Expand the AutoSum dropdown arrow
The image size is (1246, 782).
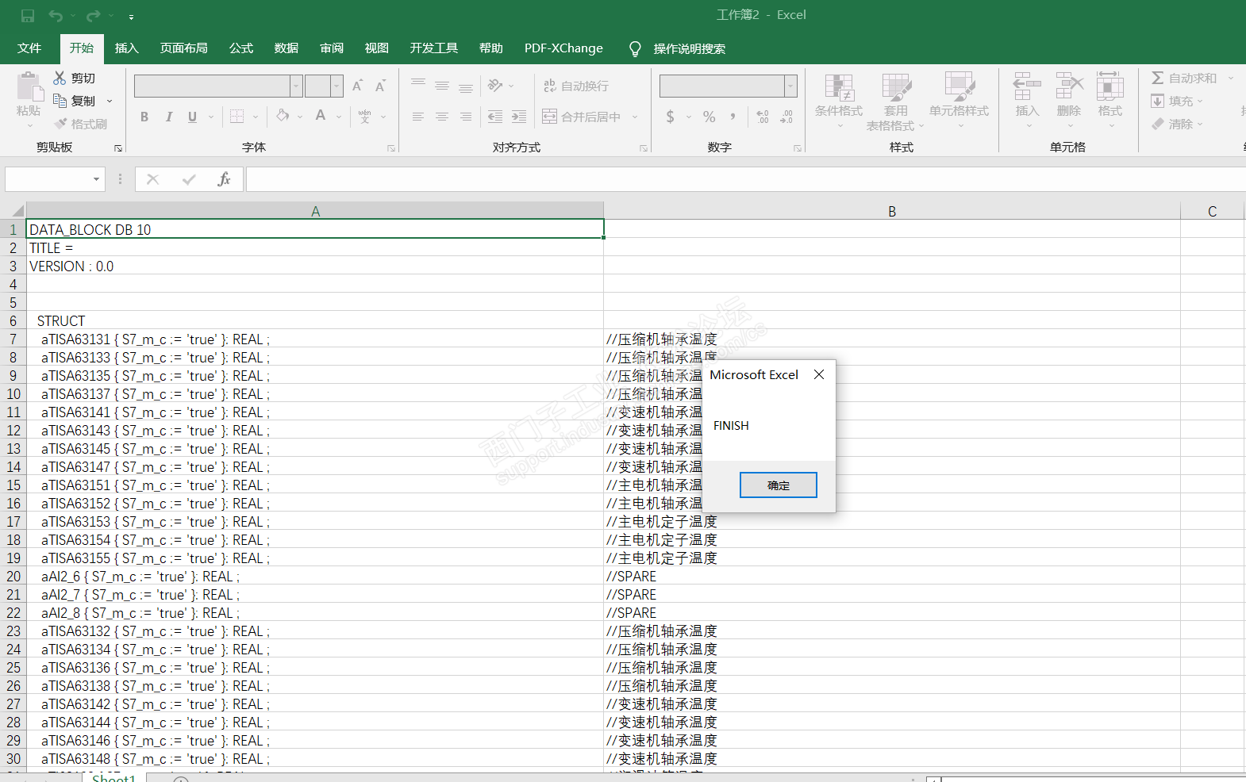pos(1231,78)
